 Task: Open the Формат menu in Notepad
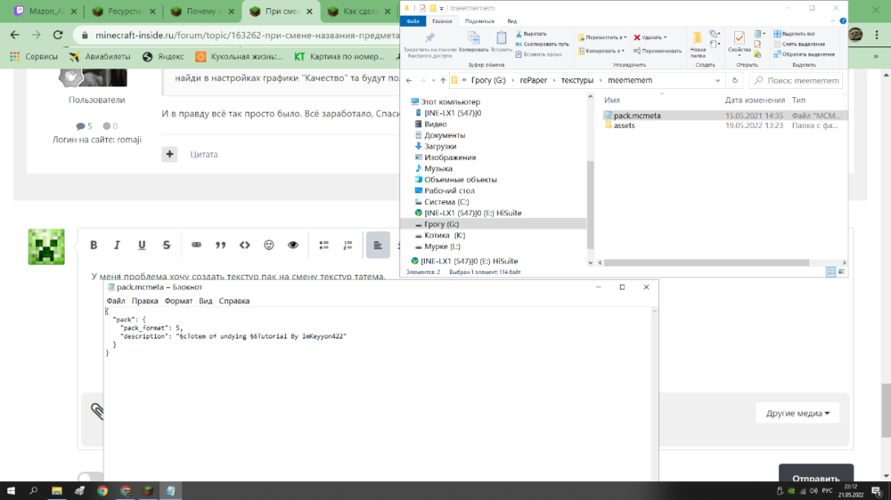pos(178,301)
